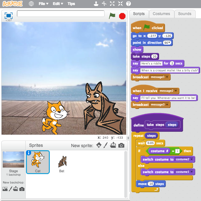The height and width of the screenshot is (201, 201).
Task: Click the Cat sprite on stage
Action: (x=55, y=117)
